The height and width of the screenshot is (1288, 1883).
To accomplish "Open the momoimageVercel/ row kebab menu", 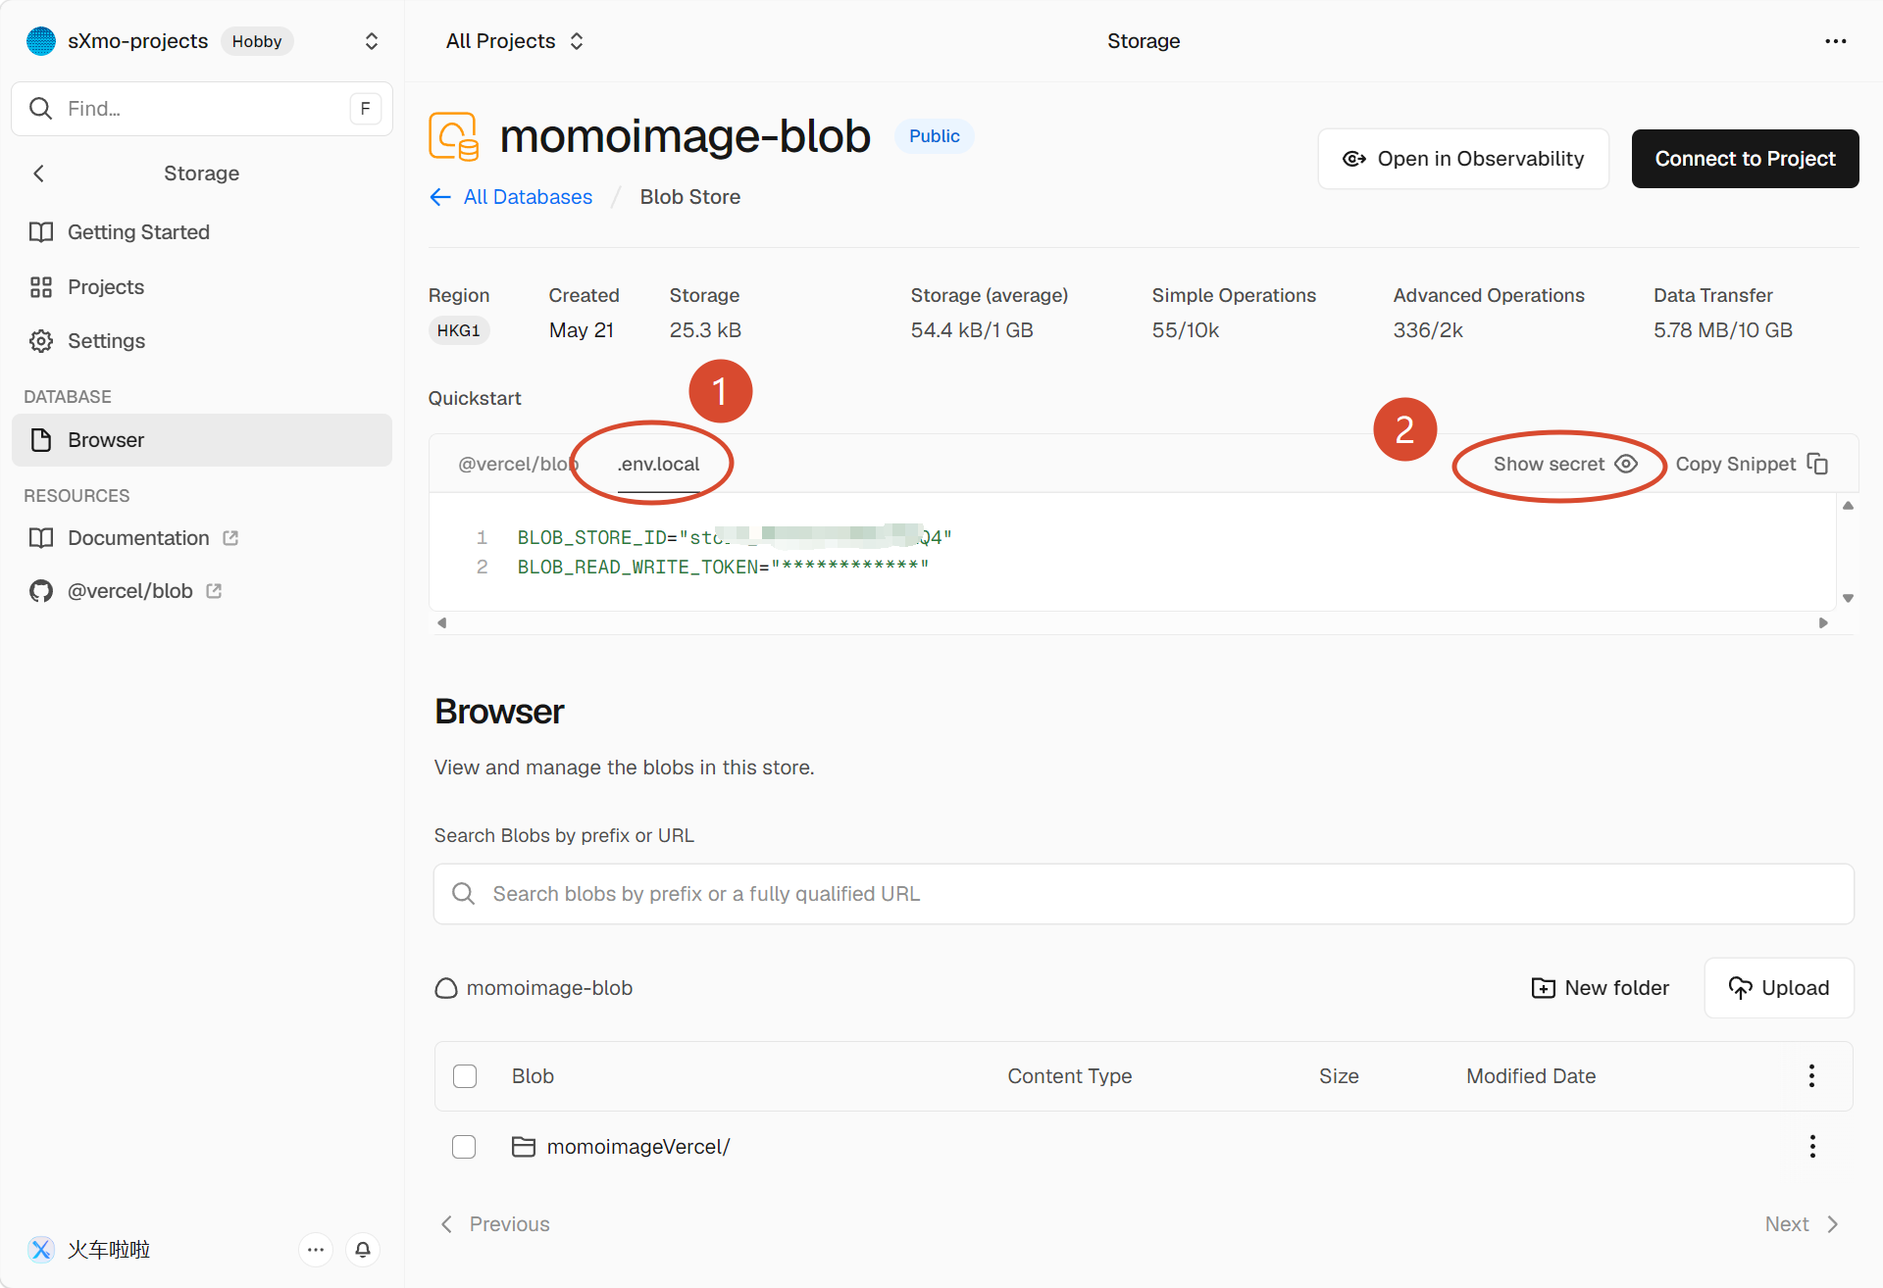I will [x=1812, y=1147].
